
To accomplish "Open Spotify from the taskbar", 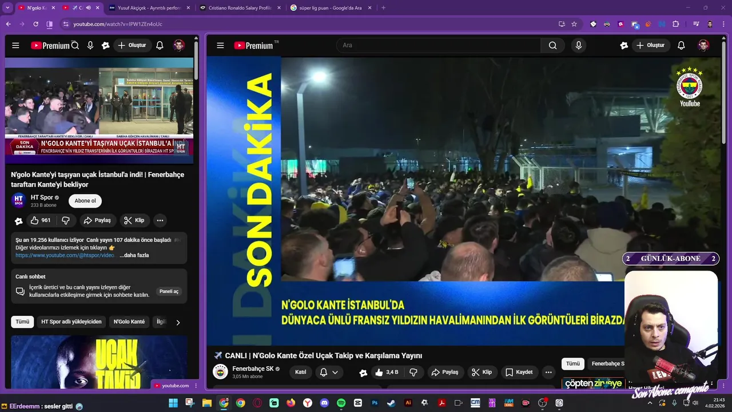I will click(x=341, y=403).
